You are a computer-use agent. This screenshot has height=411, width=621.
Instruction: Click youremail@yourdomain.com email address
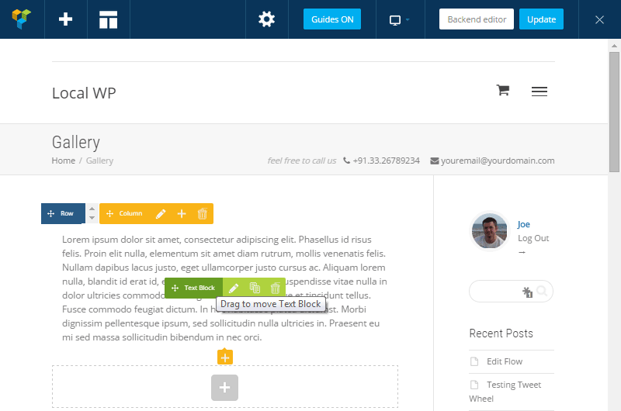point(498,161)
